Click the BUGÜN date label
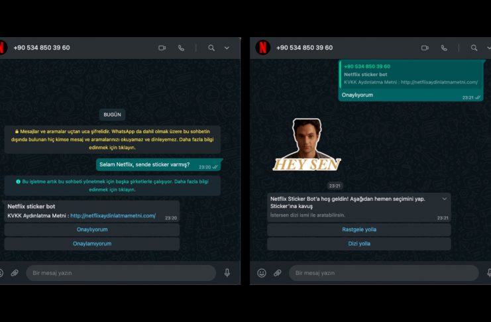Viewport: 491px width, 322px height. tap(112, 115)
